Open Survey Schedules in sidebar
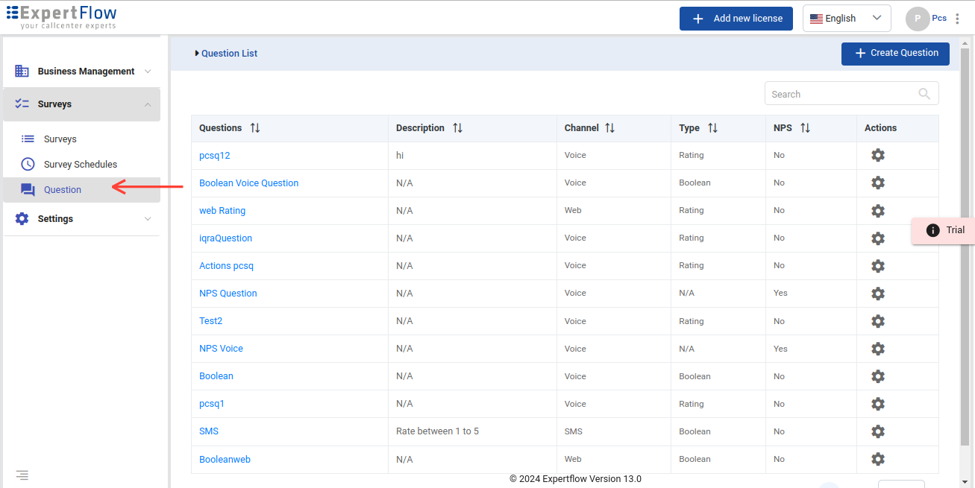The image size is (975, 488). click(80, 165)
